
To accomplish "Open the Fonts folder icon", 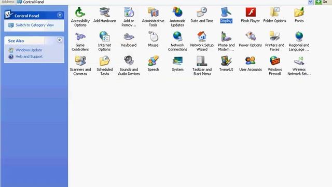I will [x=299, y=12].
